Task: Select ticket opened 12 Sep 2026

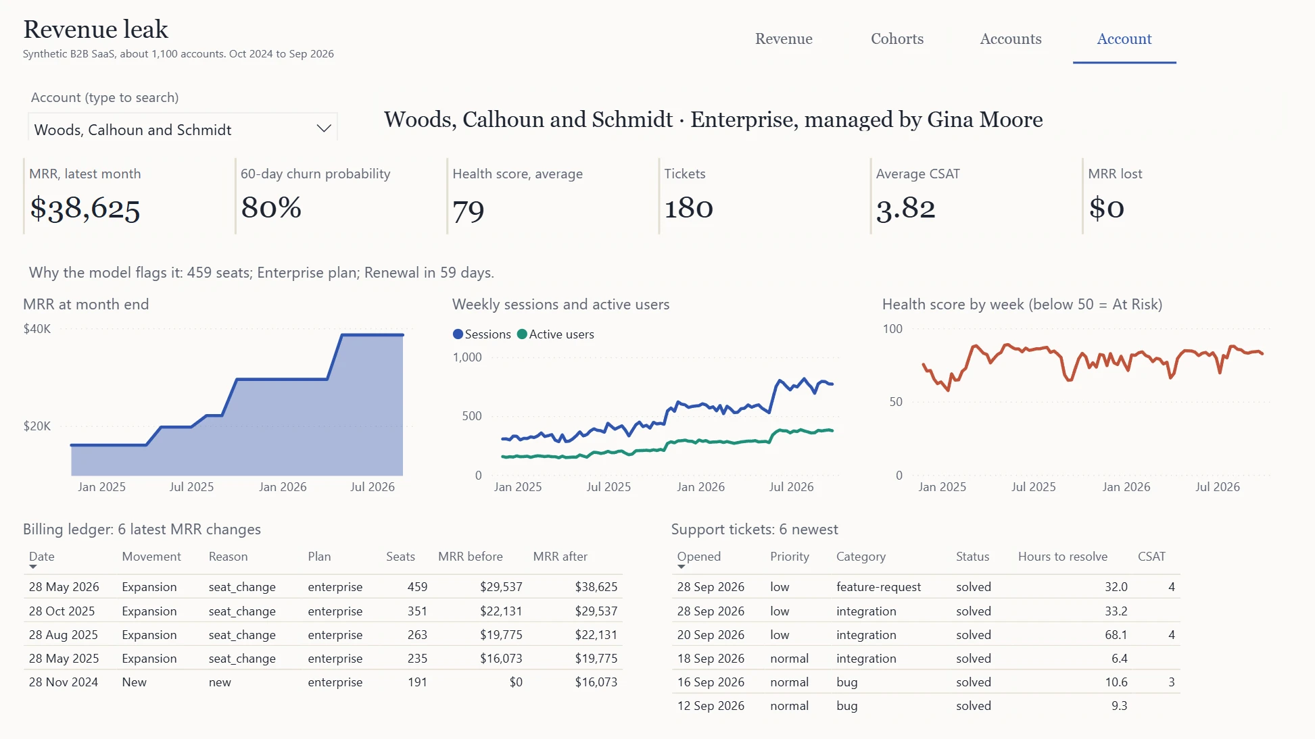Action: [x=926, y=705]
